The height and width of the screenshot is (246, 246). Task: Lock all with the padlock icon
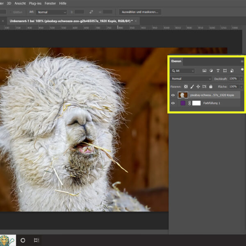211,87
